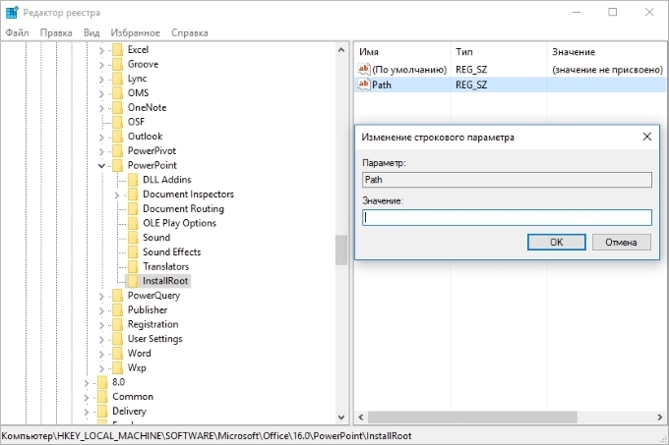Cancel the edit with Отмена

tap(621, 242)
